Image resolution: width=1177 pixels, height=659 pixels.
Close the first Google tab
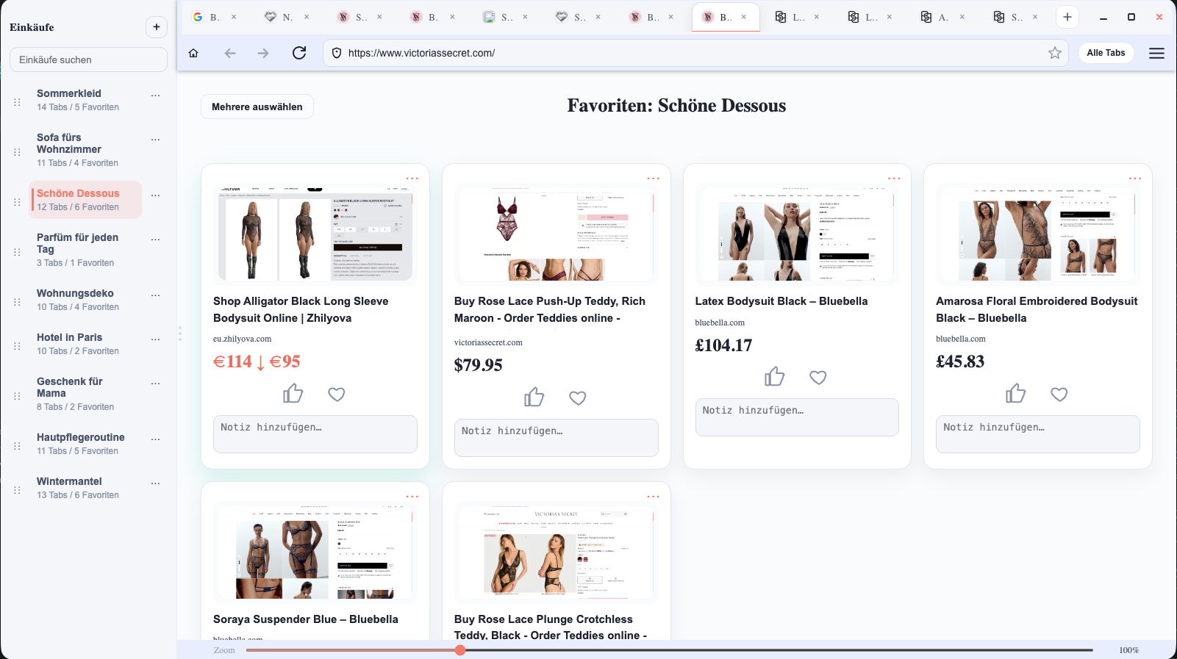click(234, 17)
